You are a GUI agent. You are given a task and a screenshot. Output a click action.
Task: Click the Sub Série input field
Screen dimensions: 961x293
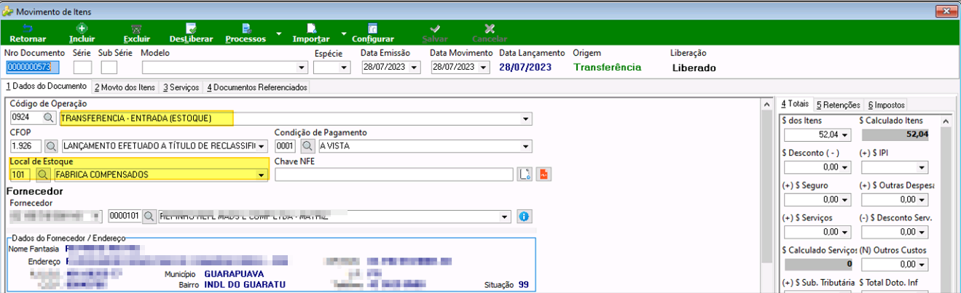point(109,68)
